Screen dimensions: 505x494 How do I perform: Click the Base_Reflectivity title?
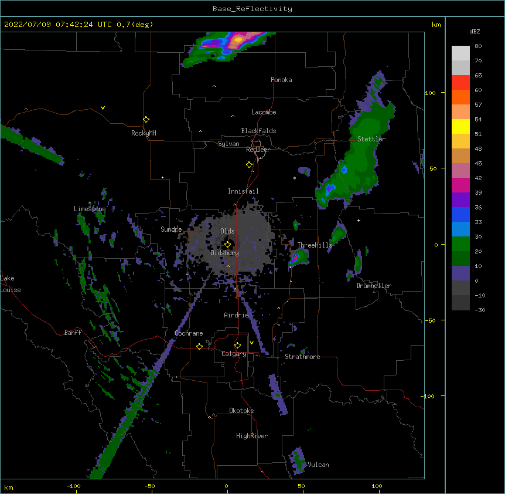[252, 9]
